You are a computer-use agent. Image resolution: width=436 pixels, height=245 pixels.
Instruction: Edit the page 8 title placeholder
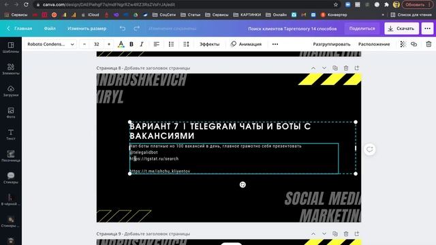[157, 68]
